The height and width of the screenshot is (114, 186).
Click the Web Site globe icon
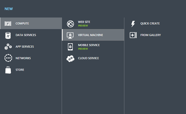(70, 24)
